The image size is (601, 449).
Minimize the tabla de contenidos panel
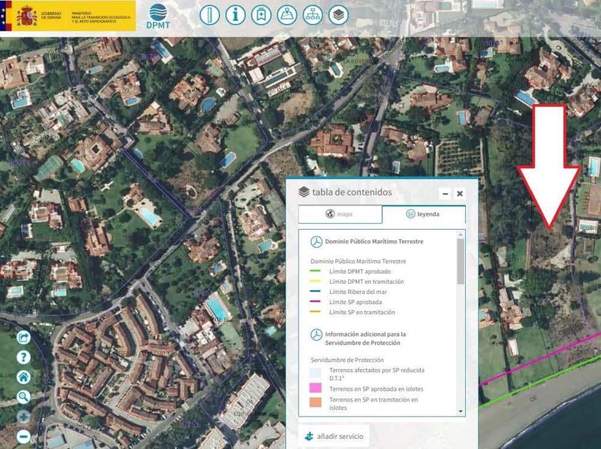tap(445, 194)
